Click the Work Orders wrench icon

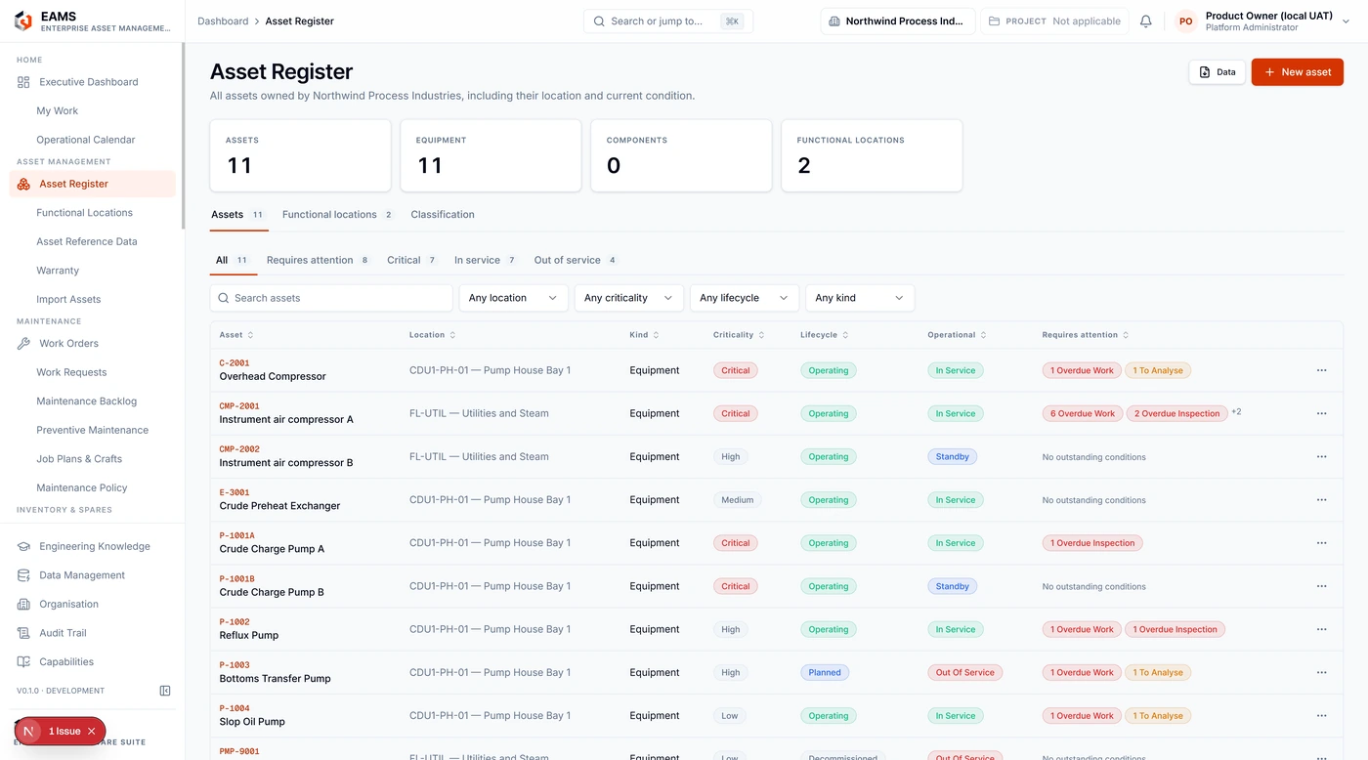click(23, 344)
